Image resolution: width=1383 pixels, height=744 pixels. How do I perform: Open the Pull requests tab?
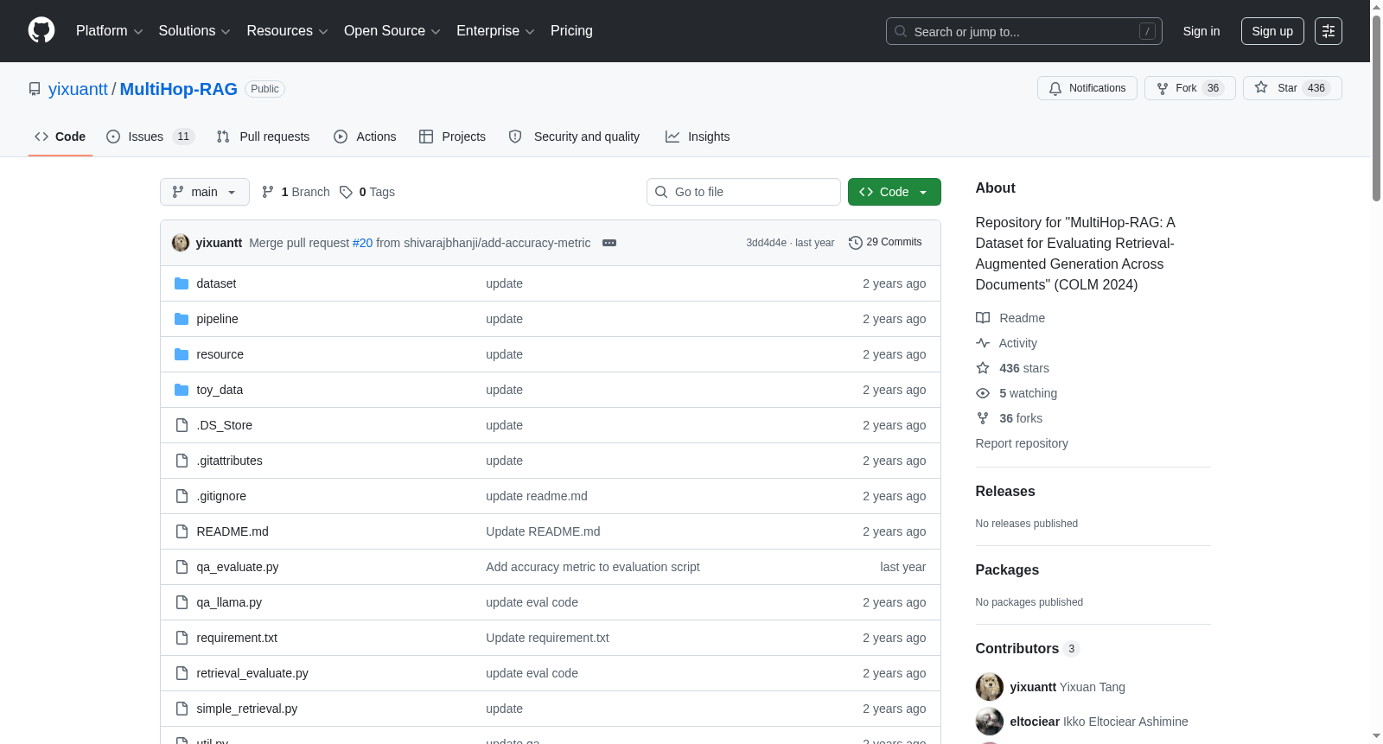coord(263,137)
